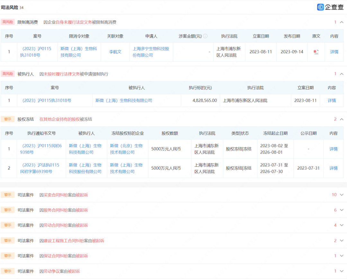The height and width of the screenshot is (279, 347).
Task: Collapse the 股权冻结 section
Action: 342,119
